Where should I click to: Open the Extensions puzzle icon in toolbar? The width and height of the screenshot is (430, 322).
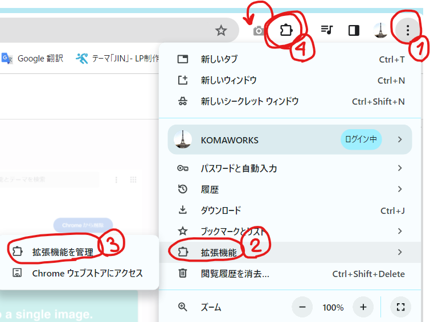(x=286, y=31)
